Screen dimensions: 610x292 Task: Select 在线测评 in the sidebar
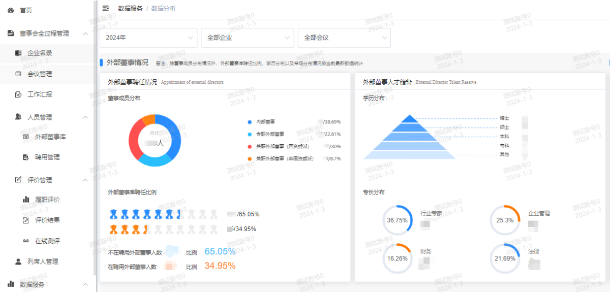click(47, 241)
